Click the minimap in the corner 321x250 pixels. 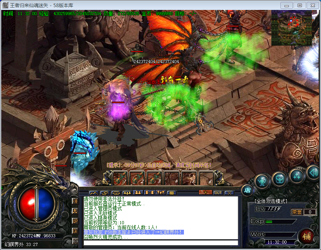pos(294,28)
